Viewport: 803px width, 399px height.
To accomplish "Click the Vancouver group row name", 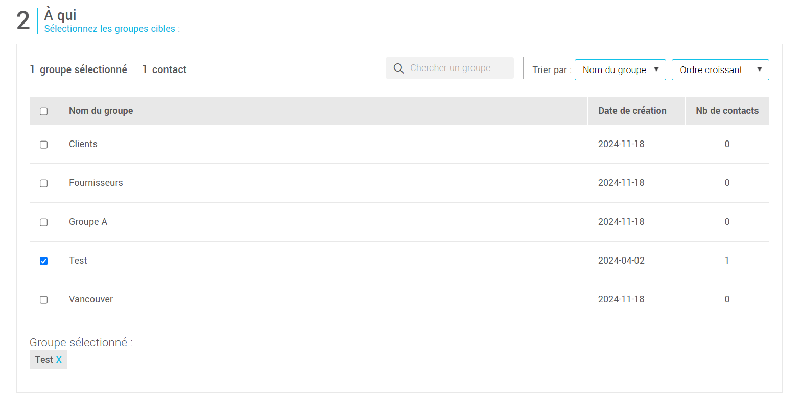I will (91, 299).
